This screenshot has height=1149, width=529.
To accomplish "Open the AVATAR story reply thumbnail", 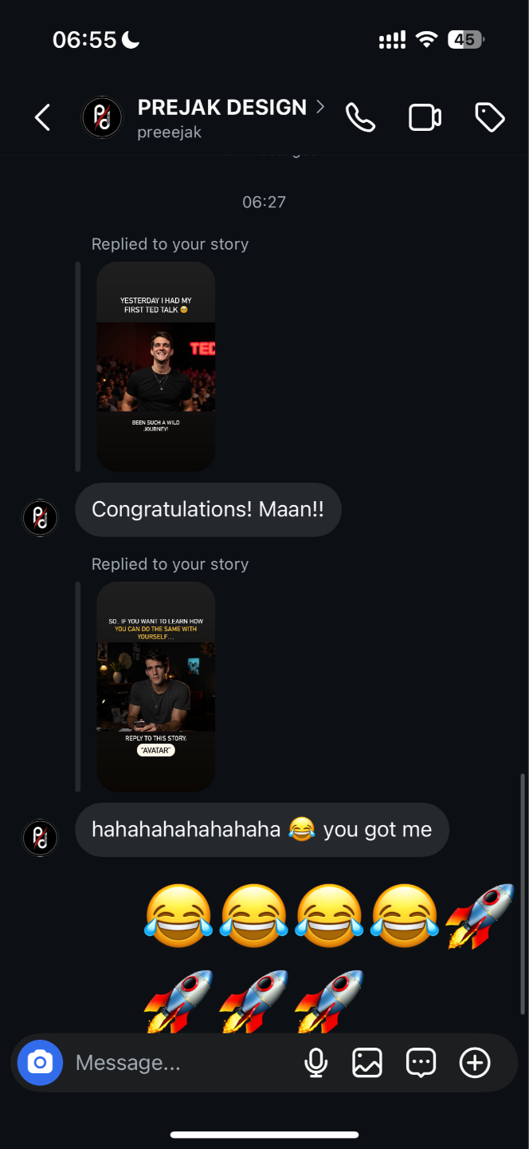I will coord(156,687).
